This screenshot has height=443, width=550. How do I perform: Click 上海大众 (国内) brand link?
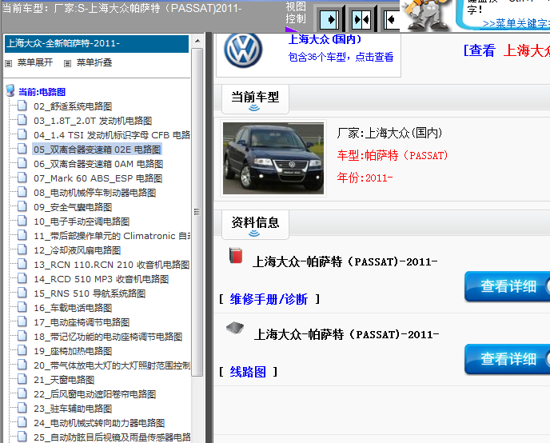coord(325,39)
